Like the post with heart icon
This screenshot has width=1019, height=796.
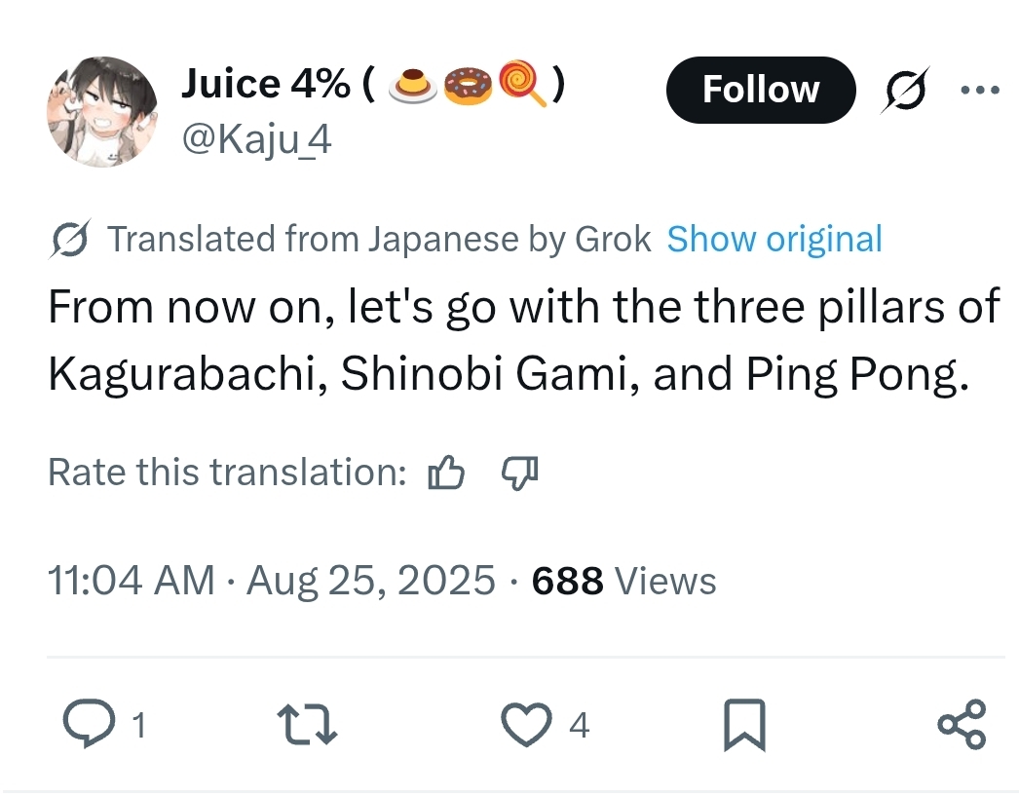coord(526,725)
